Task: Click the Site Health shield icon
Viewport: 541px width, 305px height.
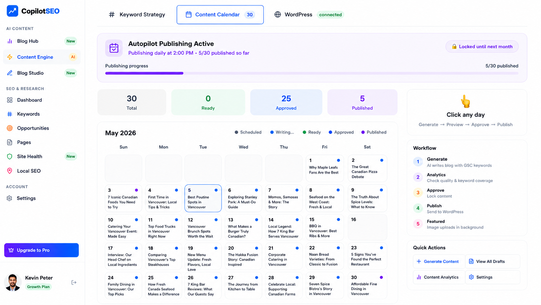Action: [x=10, y=157]
